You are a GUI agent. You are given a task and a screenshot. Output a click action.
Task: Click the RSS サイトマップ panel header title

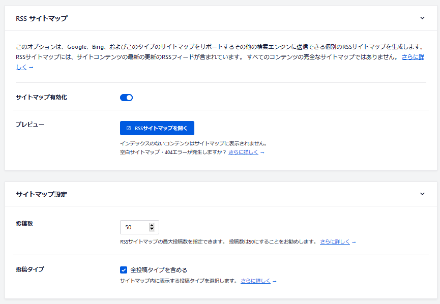point(42,18)
